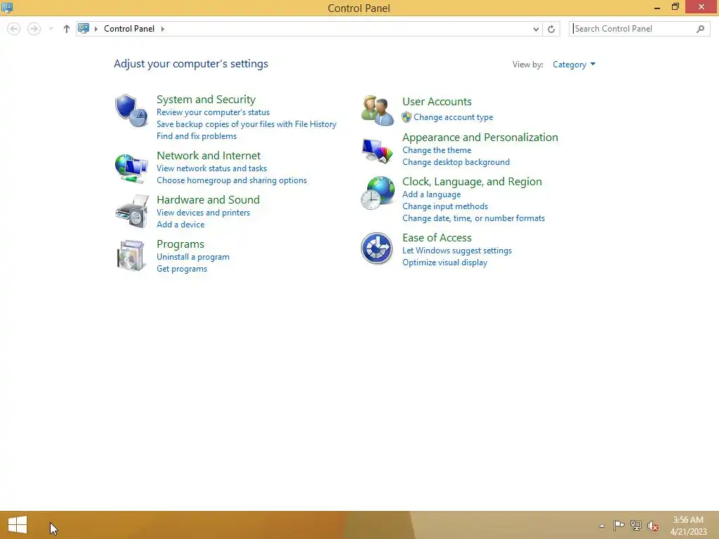Image resolution: width=719 pixels, height=539 pixels.
Task: Open Ease of Access heading
Action: (437, 238)
